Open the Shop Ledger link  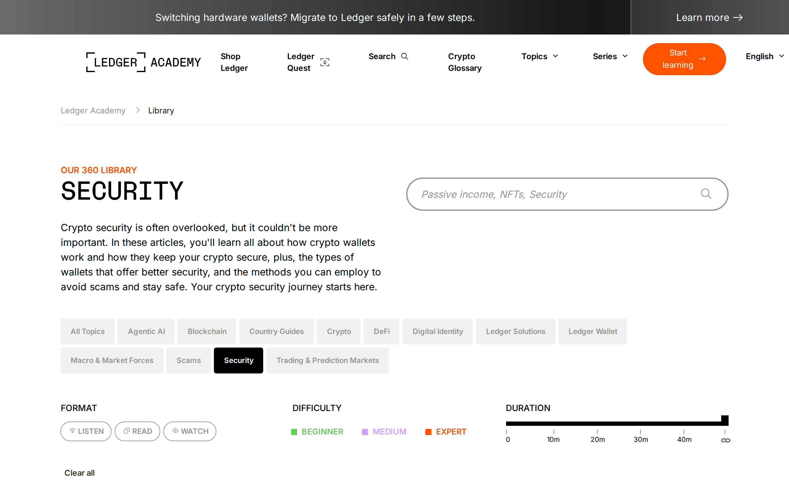point(234,62)
